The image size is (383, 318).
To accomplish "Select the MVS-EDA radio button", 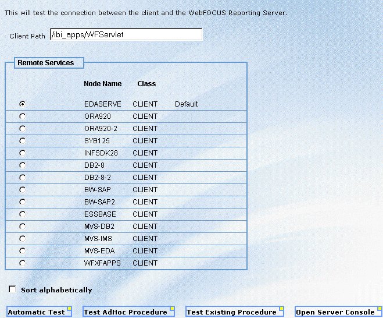I will 23,251.
